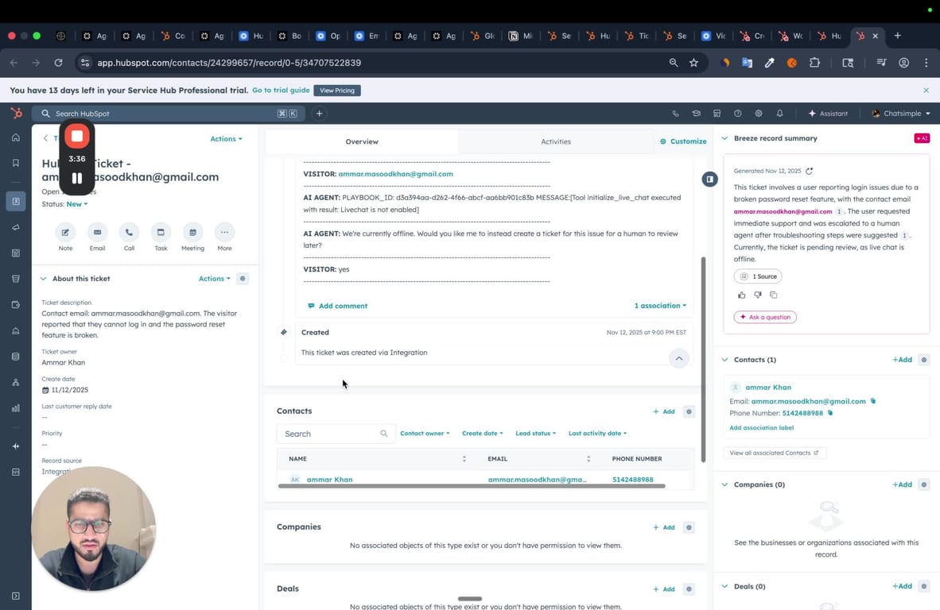Collapse the Deals (0) sidebar section
This screenshot has height=610, width=940.
point(724,587)
